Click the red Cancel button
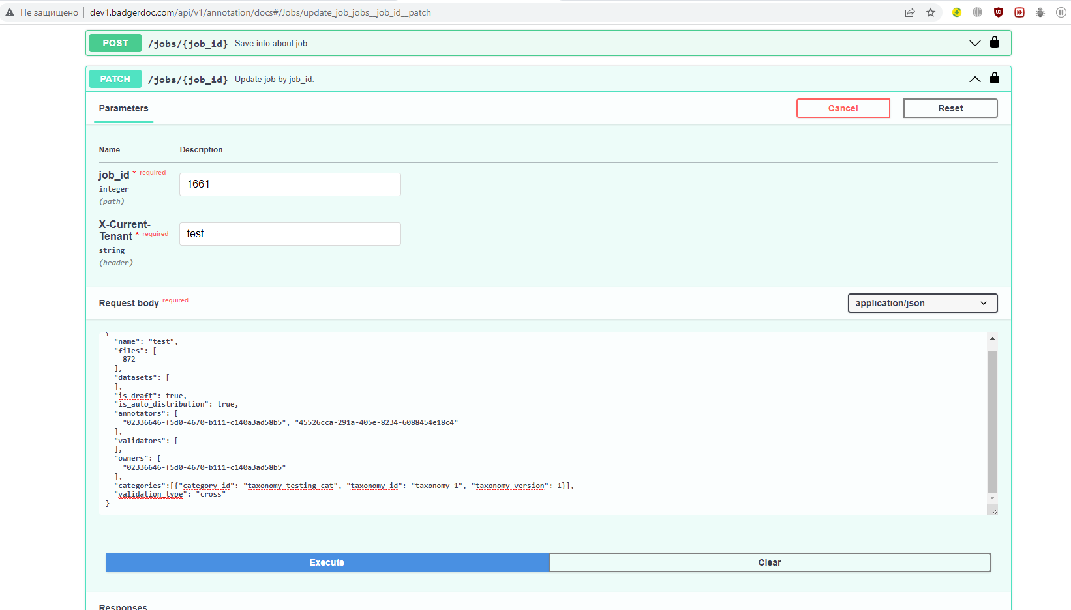Screen dimensions: 1071x610 (843, 108)
